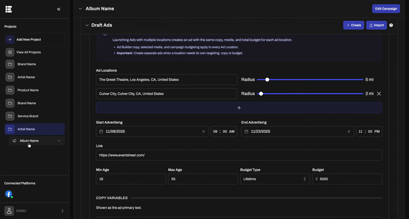Click the Min Age field showing 18
The image size is (409, 219).
click(x=131, y=179)
